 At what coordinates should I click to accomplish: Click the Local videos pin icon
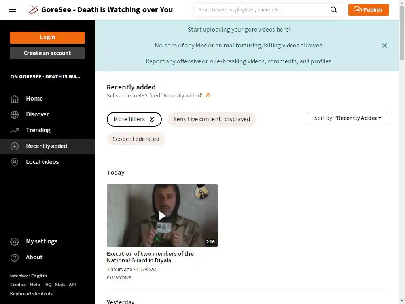15,162
